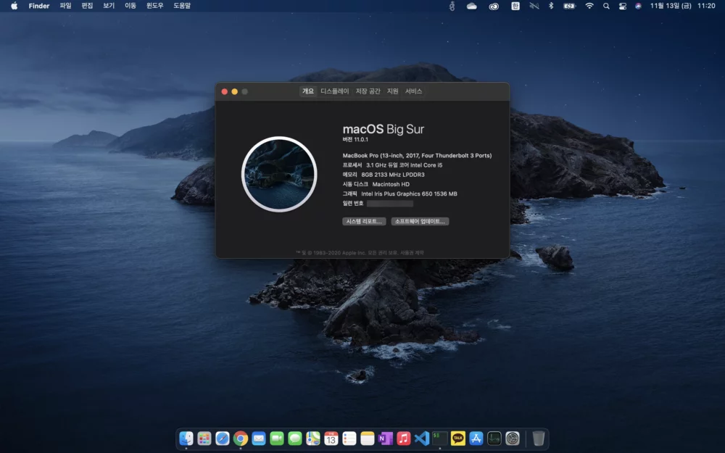Viewport: 725px width, 453px height.
Task: Activate Siri from the menu bar
Action: (638, 6)
